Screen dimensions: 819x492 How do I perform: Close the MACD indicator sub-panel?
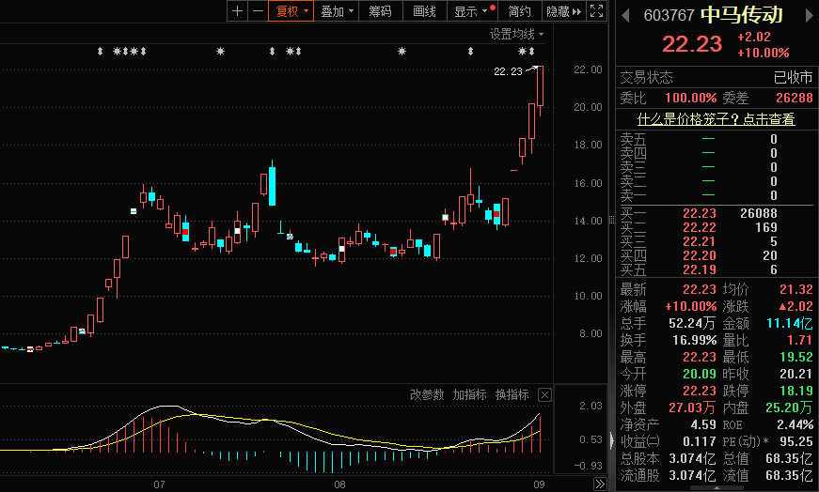pos(544,395)
